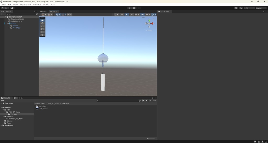Open the Hierarchy add (+) dropdown
Screen dimensions: 268x143
(3, 14)
